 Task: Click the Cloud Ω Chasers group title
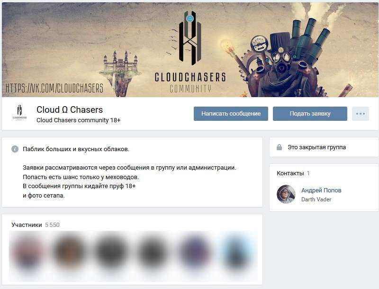[x=70, y=110]
